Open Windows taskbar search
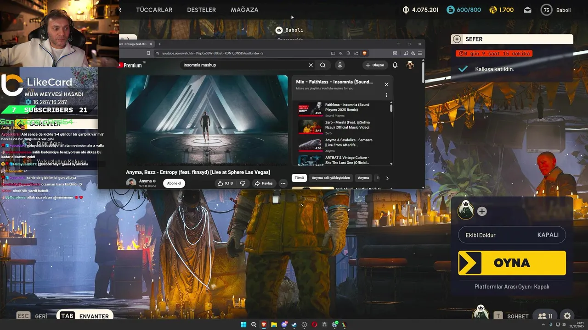Screen dimensions: 588x330 [x=254, y=324]
